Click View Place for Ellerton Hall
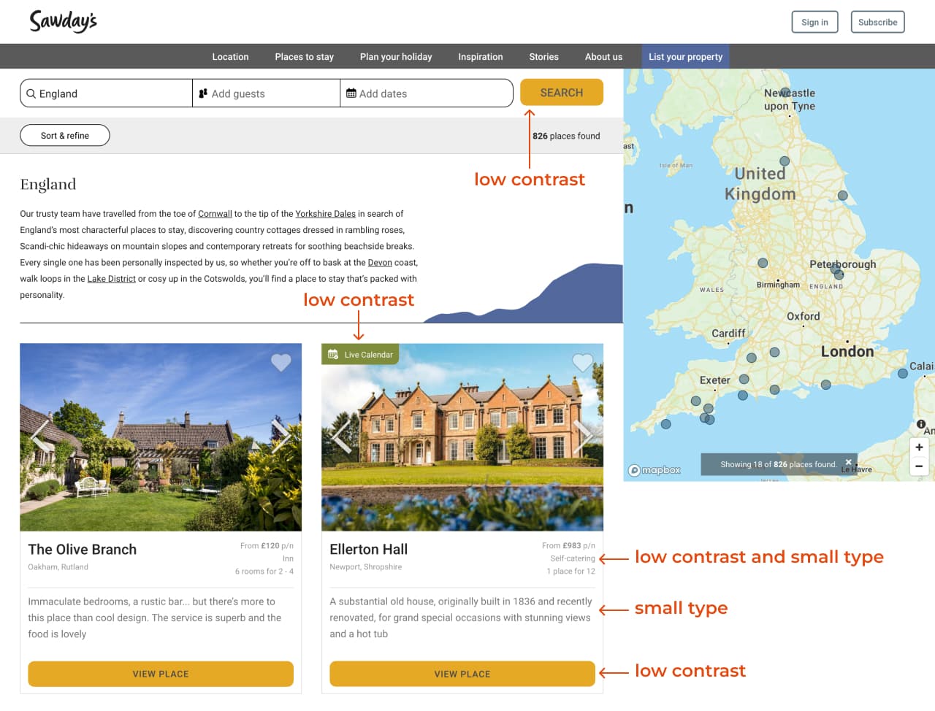 click(462, 674)
